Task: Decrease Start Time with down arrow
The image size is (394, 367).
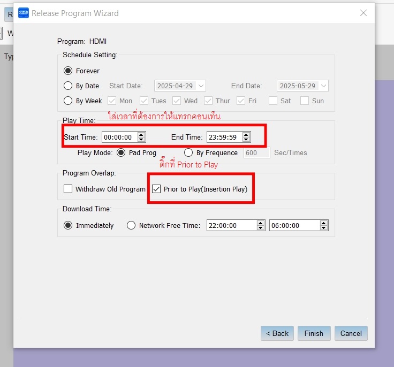Action: [141, 140]
